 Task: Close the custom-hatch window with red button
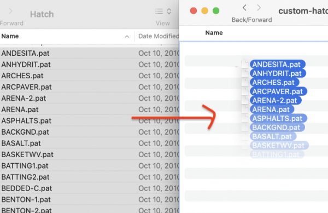[x=194, y=11]
